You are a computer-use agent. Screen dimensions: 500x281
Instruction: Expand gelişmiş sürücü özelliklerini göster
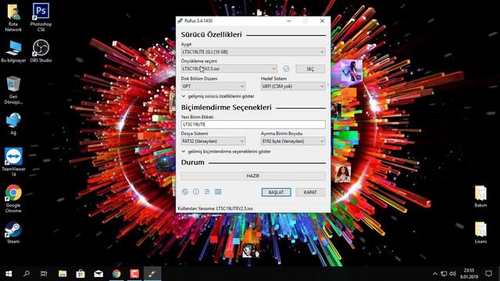218,96
